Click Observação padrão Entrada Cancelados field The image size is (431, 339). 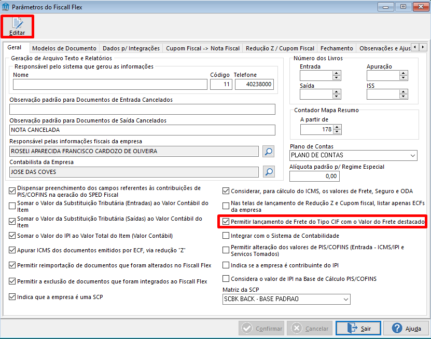(x=142, y=109)
